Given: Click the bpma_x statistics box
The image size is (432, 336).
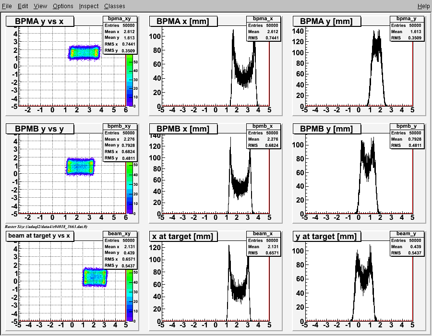Looking at the screenshot, I should pos(264,29).
